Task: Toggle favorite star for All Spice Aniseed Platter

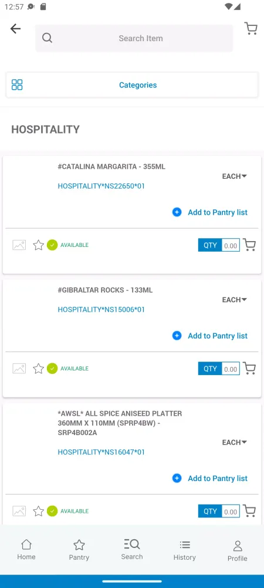Action: coord(39,511)
